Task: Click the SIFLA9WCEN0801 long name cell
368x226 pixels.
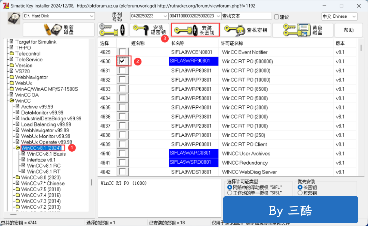Action: pos(191,52)
